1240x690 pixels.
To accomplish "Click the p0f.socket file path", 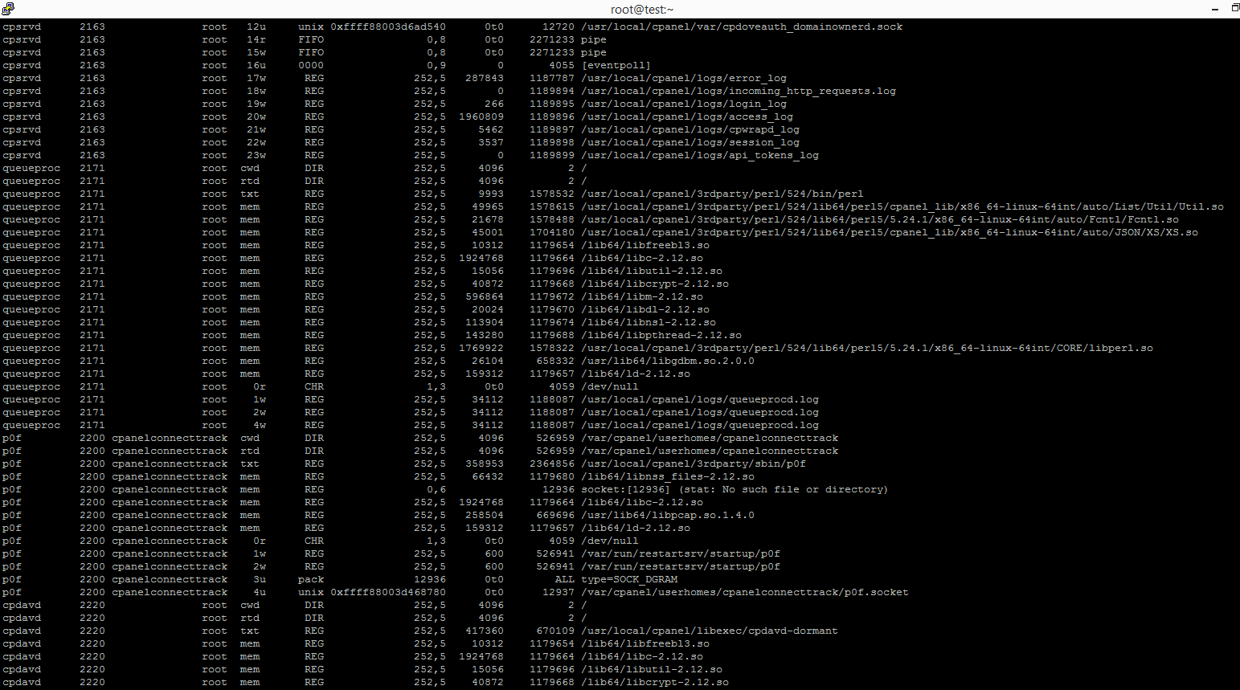I will pyautogui.click(x=744, y=592).
